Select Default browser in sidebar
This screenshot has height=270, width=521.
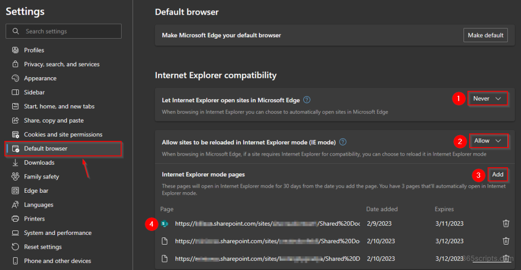[x=63, y=149]
